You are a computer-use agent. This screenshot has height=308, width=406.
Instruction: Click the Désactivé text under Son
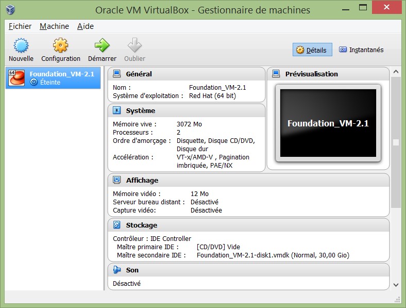click(x=127, y=283)
